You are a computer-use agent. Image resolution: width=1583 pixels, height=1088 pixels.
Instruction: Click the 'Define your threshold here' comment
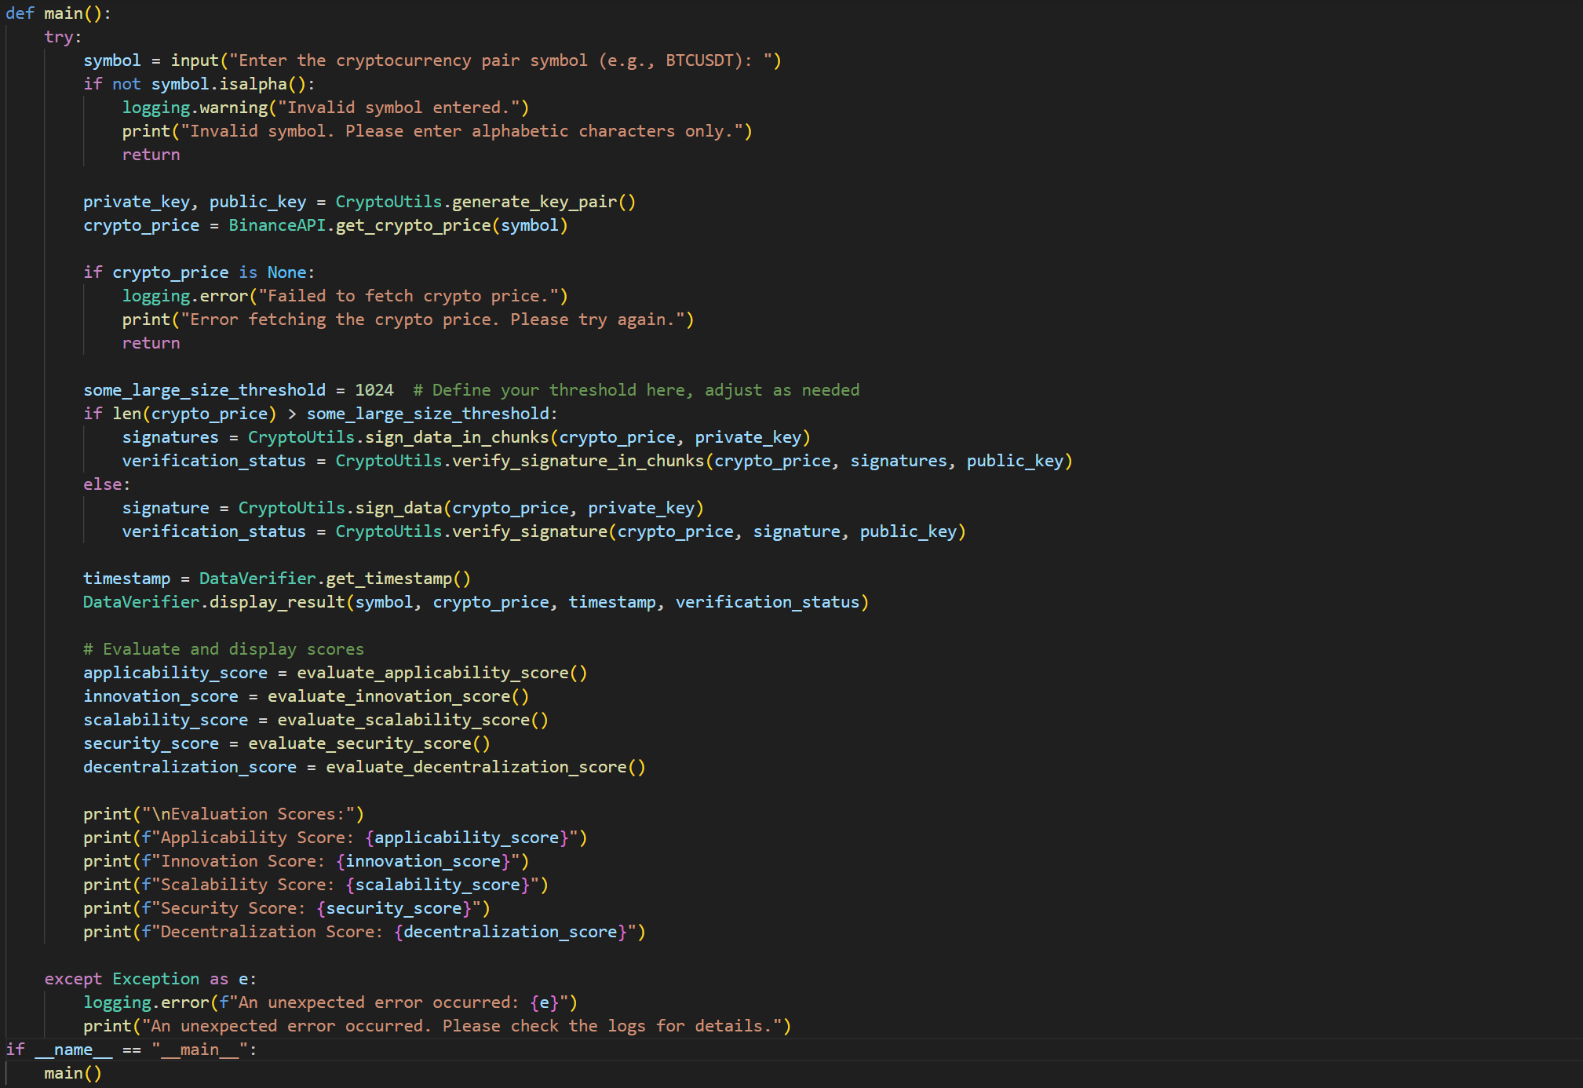pos(636,390)
